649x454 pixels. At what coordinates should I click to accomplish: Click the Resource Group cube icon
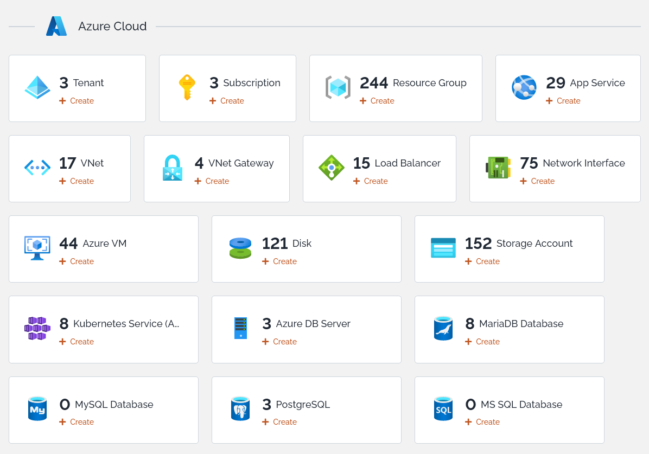tap(338, 87)
